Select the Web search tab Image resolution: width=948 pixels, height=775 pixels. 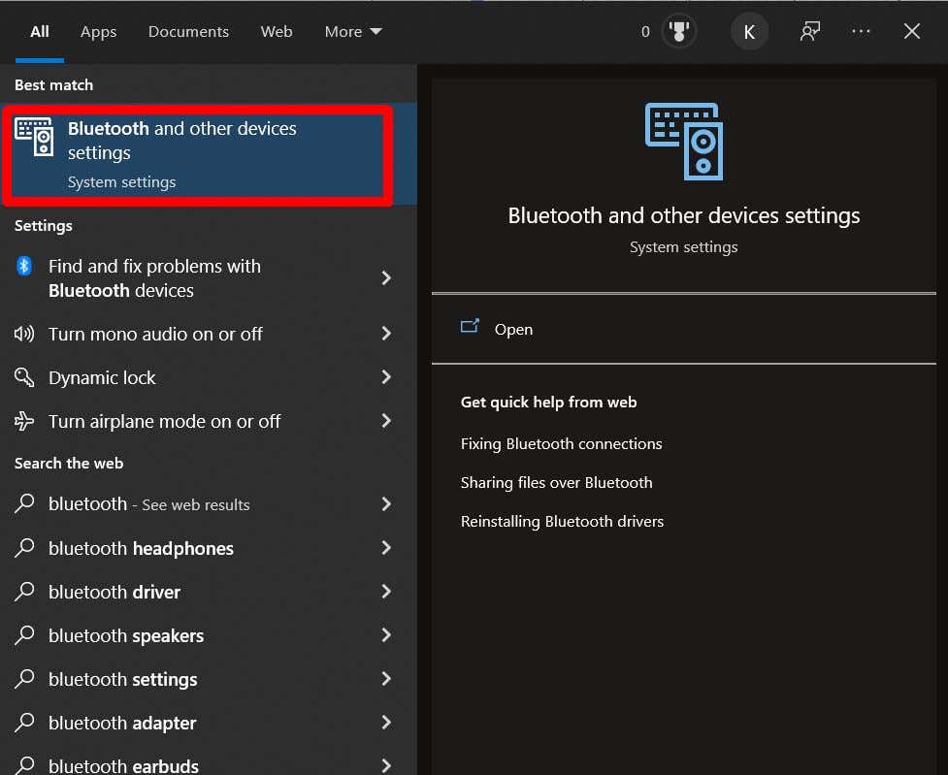[277, 32]
